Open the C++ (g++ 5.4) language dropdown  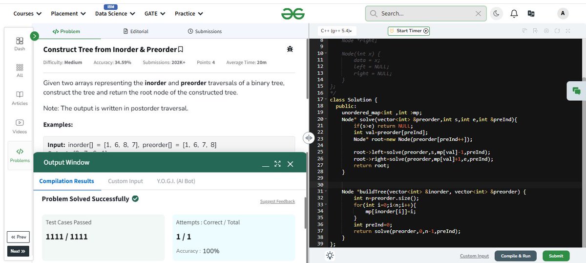point(336,31)
